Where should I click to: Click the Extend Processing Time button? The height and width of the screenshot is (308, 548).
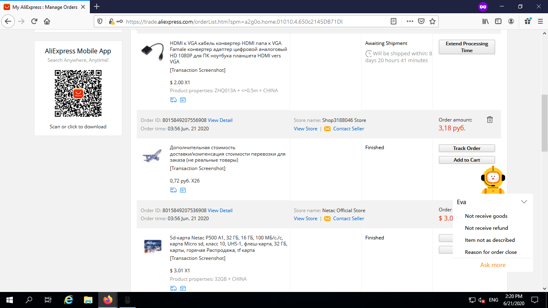pos(467,47)
